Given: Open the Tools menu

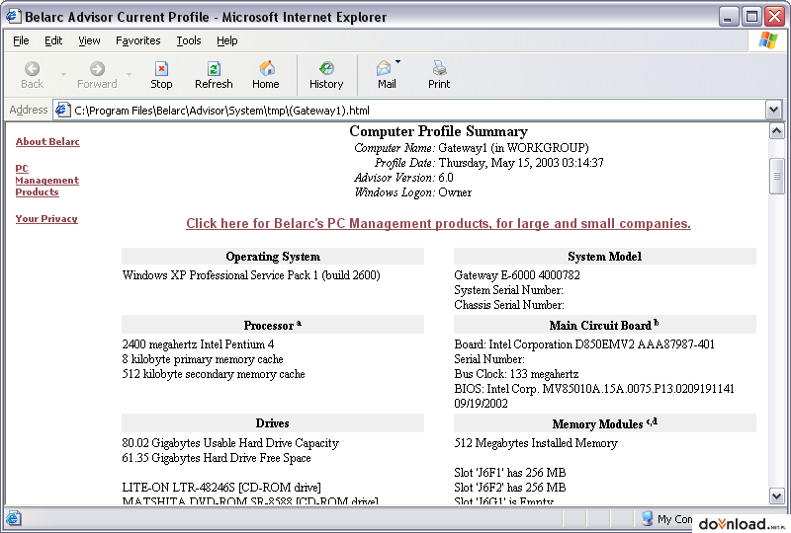Looking at the screenshot, I should click(189, 40).
